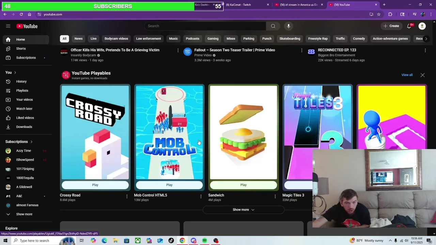Expand the You section chevron
The image size is (436, 245).
click(15, 72)
